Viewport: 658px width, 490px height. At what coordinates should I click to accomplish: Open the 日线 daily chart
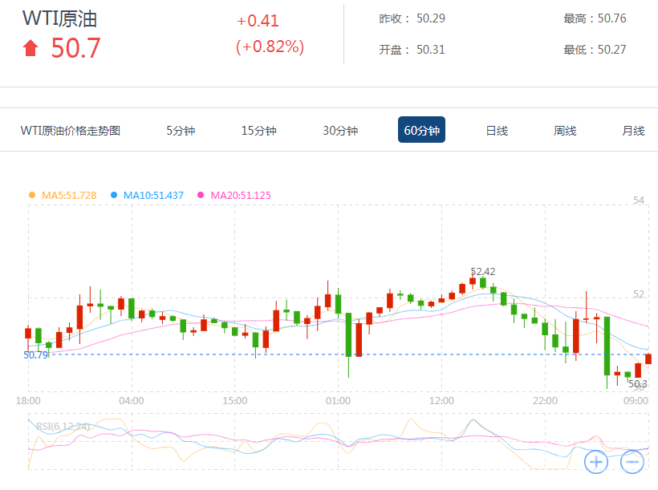(497, 131)
